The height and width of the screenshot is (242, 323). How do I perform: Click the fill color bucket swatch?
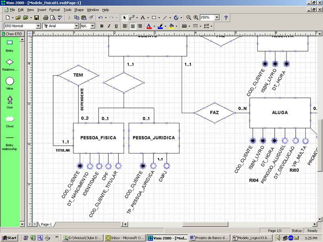(x=172, y=26)
